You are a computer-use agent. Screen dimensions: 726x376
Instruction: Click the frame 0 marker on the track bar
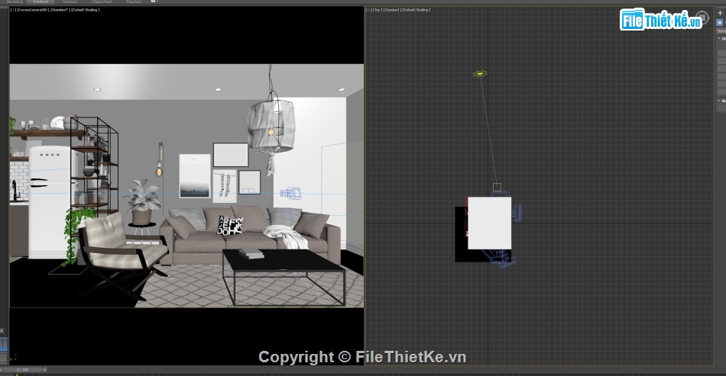point(17,374)
